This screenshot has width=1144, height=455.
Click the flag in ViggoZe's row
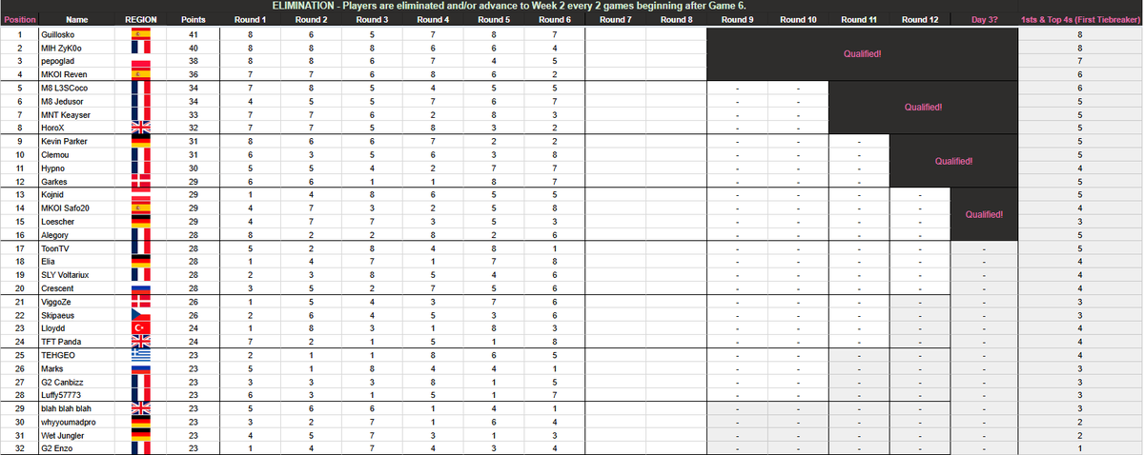(x=141, y=302)
